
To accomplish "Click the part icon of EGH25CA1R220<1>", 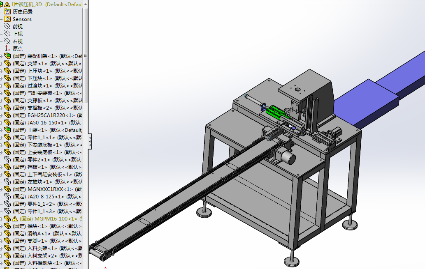I will click(x=7, y=115).
